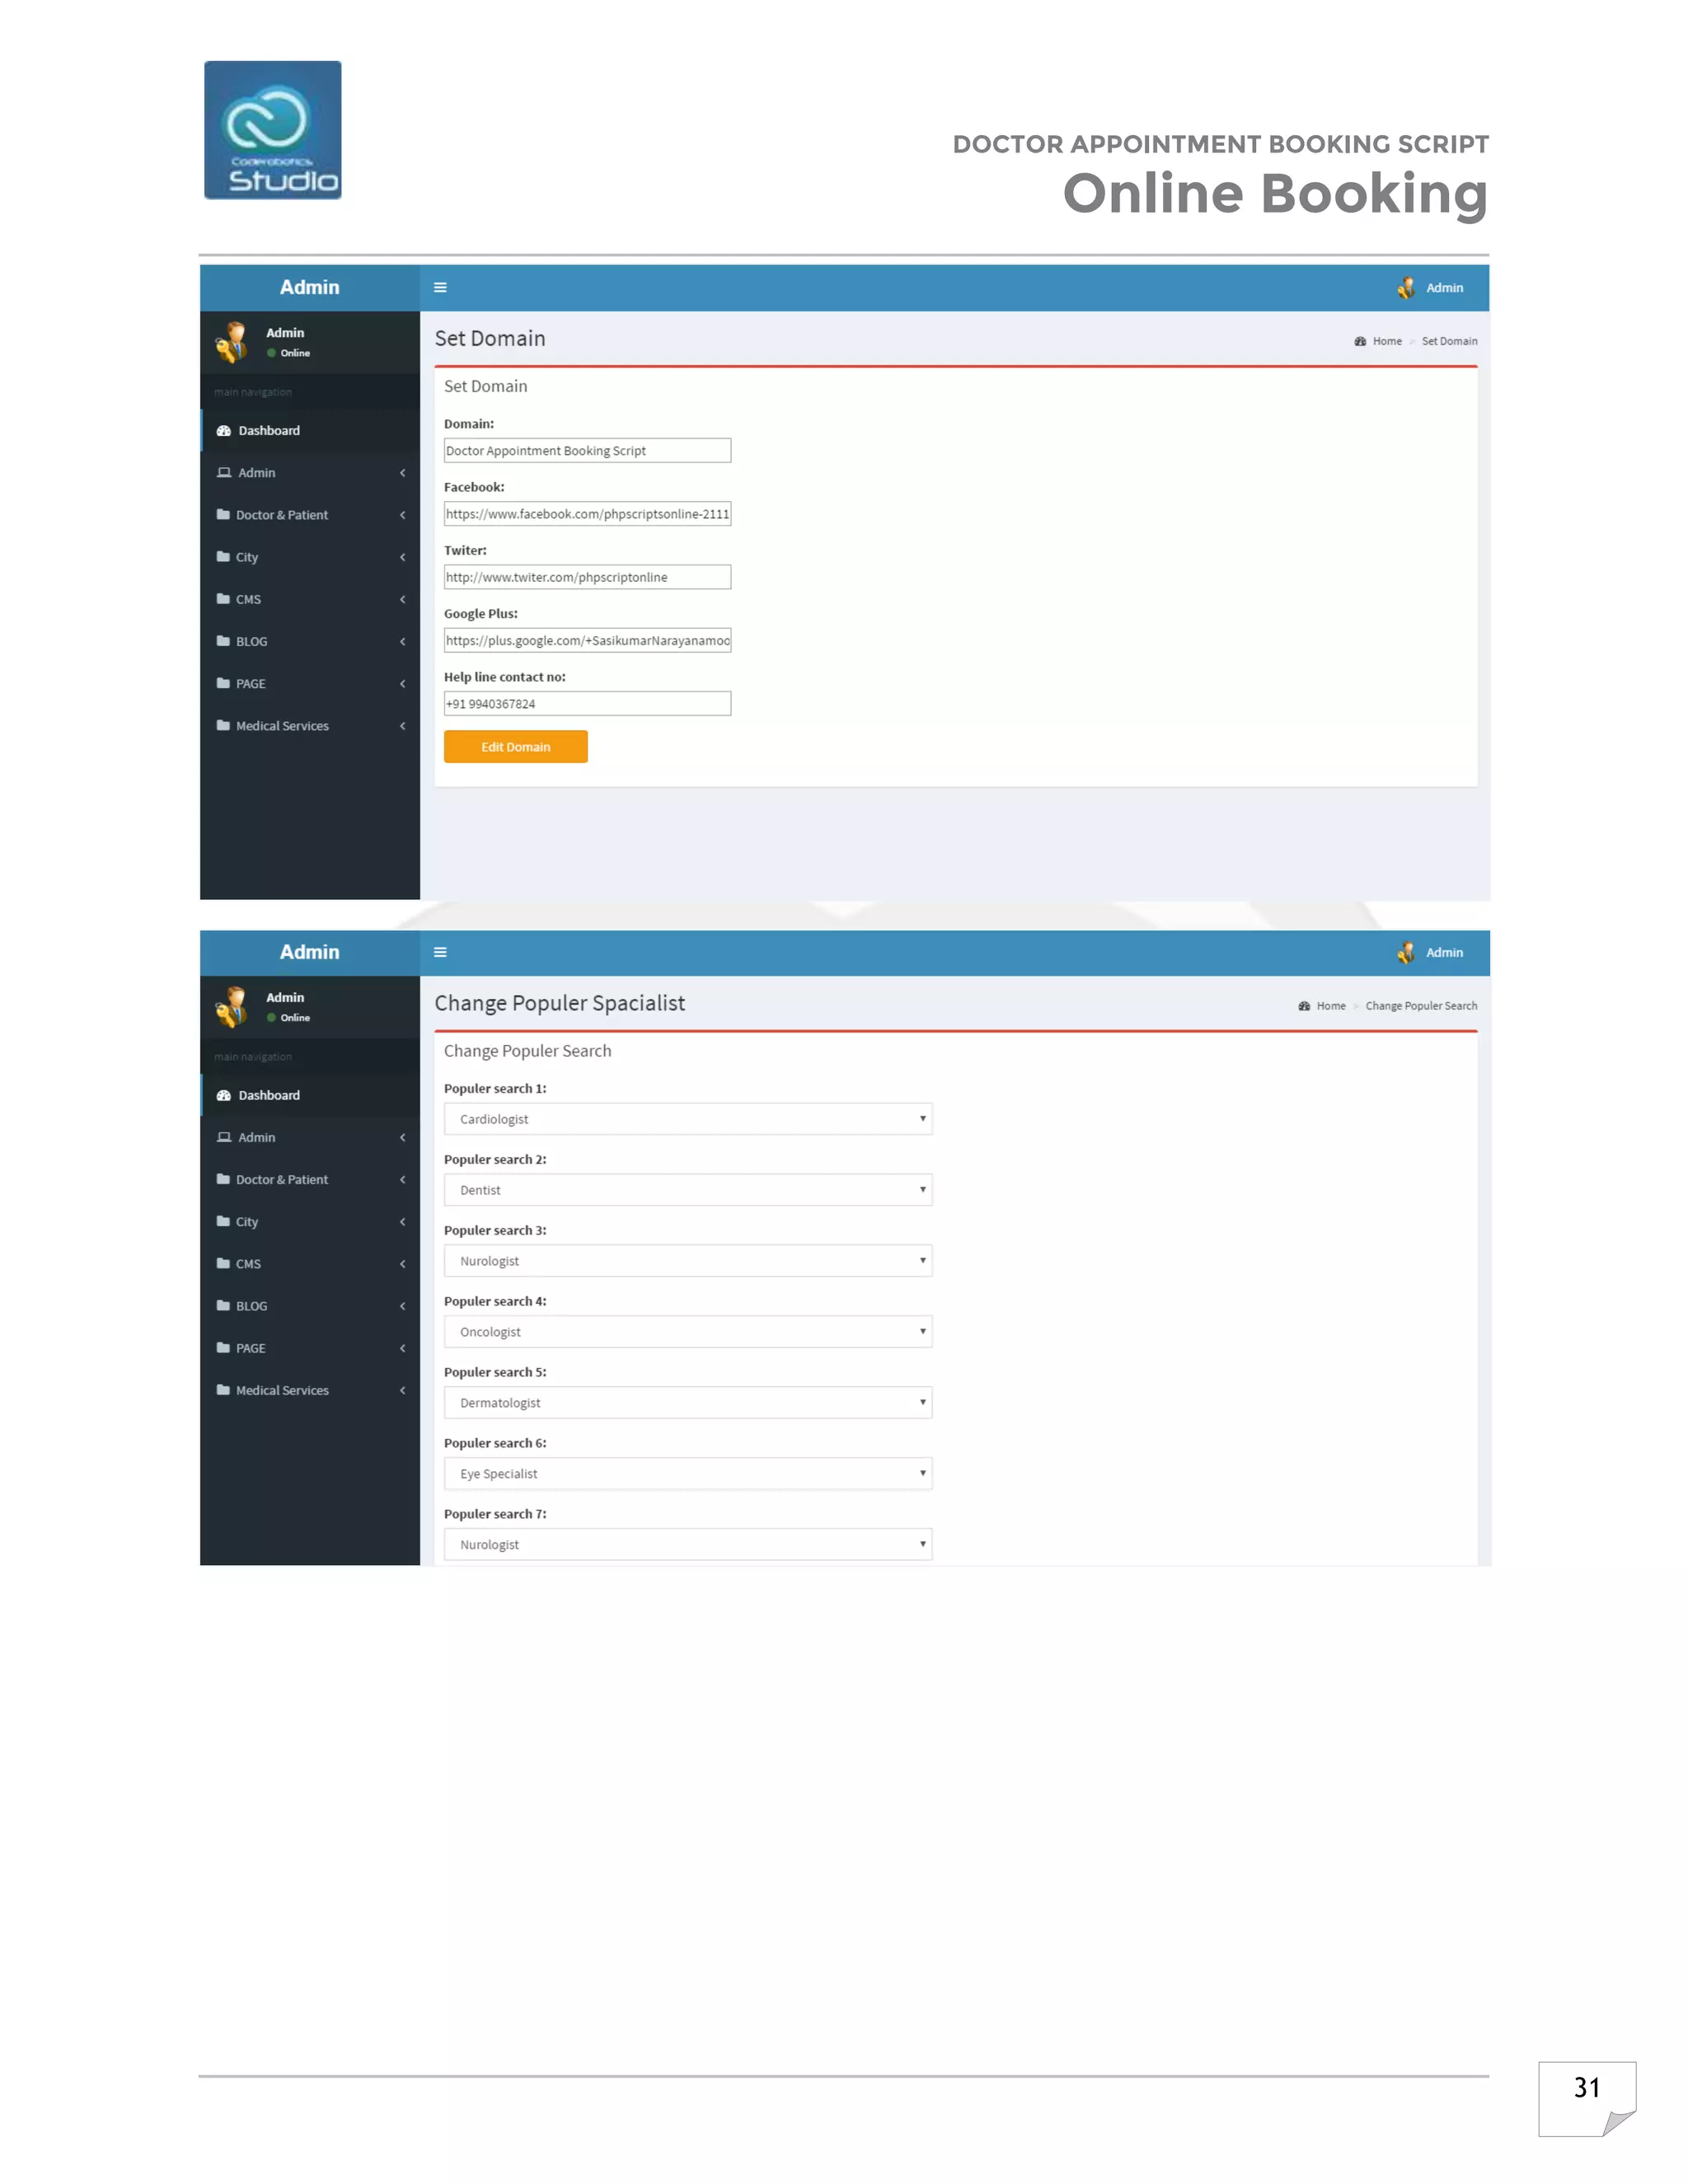Expand City chevron in Set Domain sidebar

403,557
